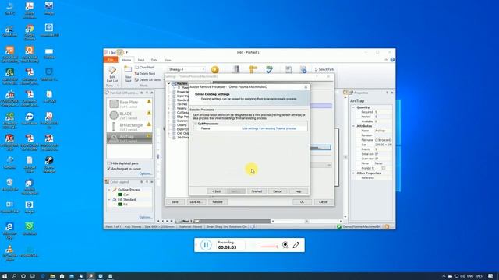Click Delete All Nests in the ribbon
499x280 pixels.
click(148, 79)
